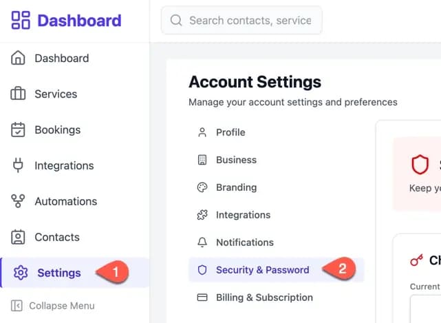Switch to the Business settings tab
The width and height of the screenshot is (441, 323).
tap(277, 160)
